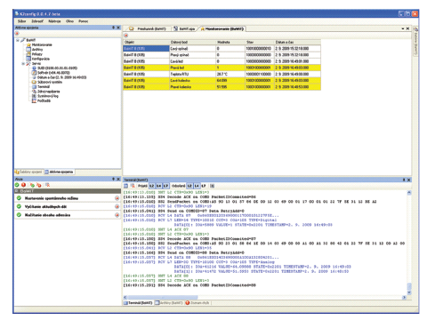Toggle Prijaté L2 filter in Terminal
427x320 pixels.
(151, 186)
